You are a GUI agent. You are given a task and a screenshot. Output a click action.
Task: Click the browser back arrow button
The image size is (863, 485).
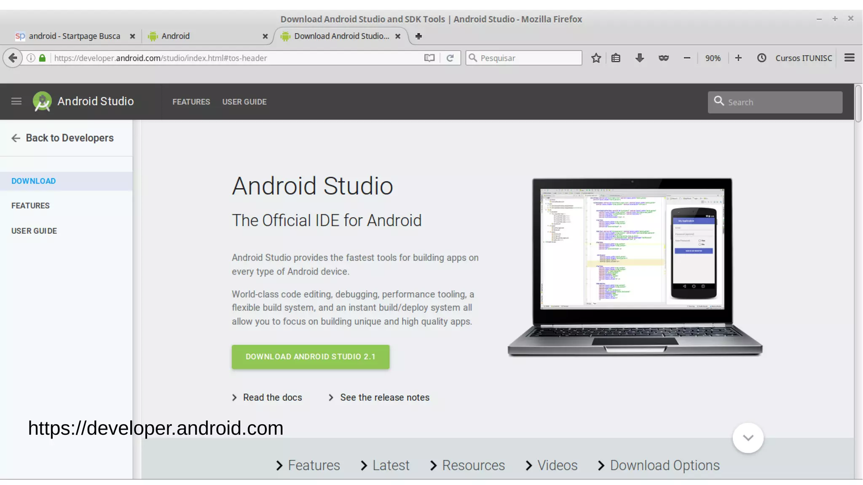coord(13,58)
